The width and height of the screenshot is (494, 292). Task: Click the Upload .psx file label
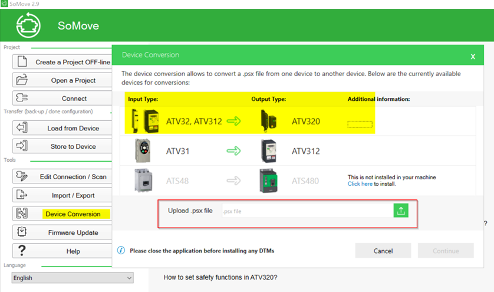(190, 211)
